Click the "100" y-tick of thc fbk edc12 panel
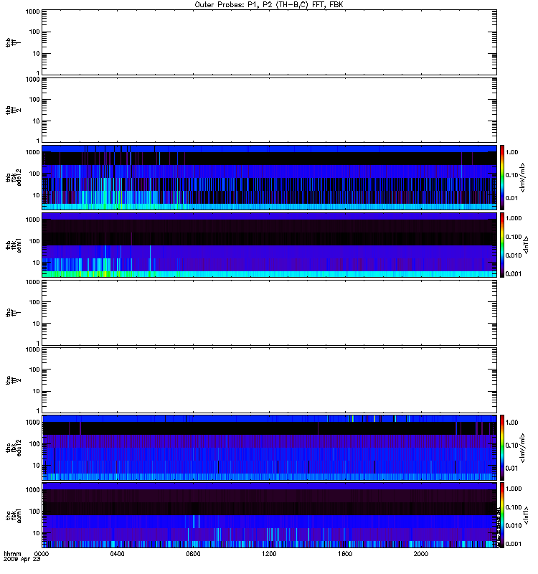Image resolution: width=538 pixels, height=574 pixels. click(34, 444)
